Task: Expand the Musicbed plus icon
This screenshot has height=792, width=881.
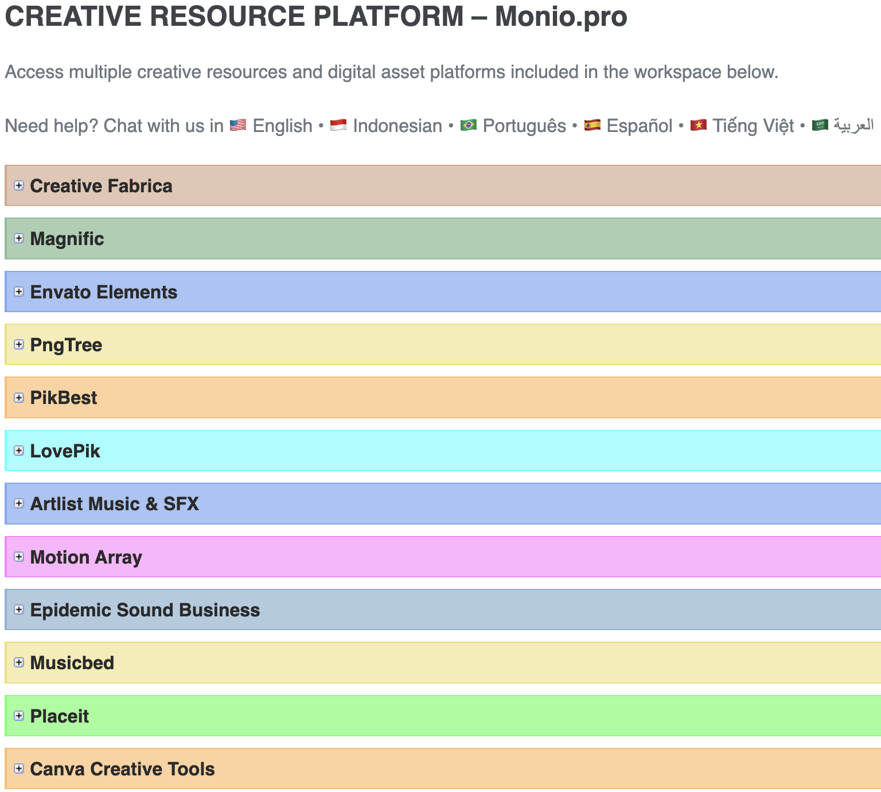Action: tap(19, 662)
